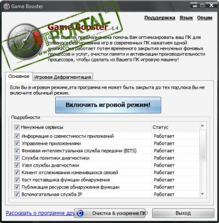Viewport: 219px width, 223px height.
Task: Click the blue swirl icon on Очистка button
Action: pyautogui.click(x=80, y=213)
